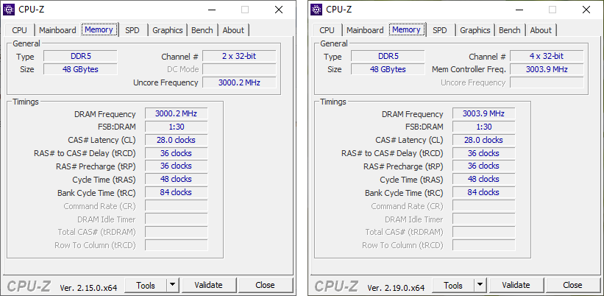Viewport: 604px width, 296px height.
Task: Go to the Bench tab in the right window
Action: click(x=510, y=30)
